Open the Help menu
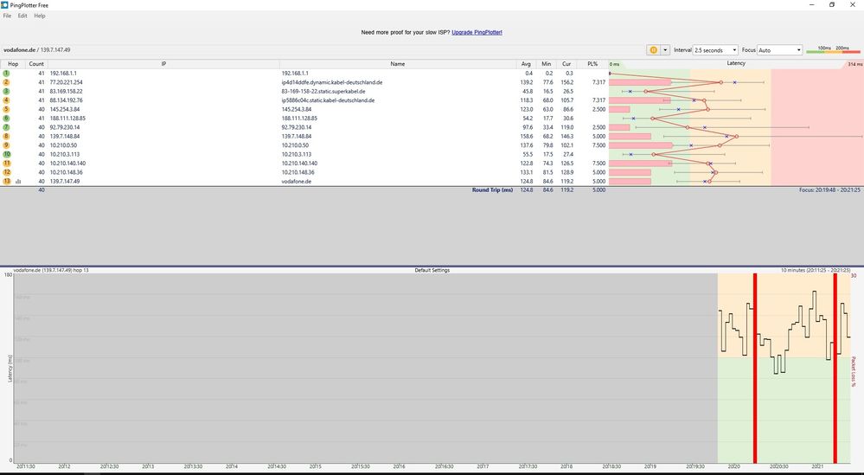The image size is (864, 475). 40,16
